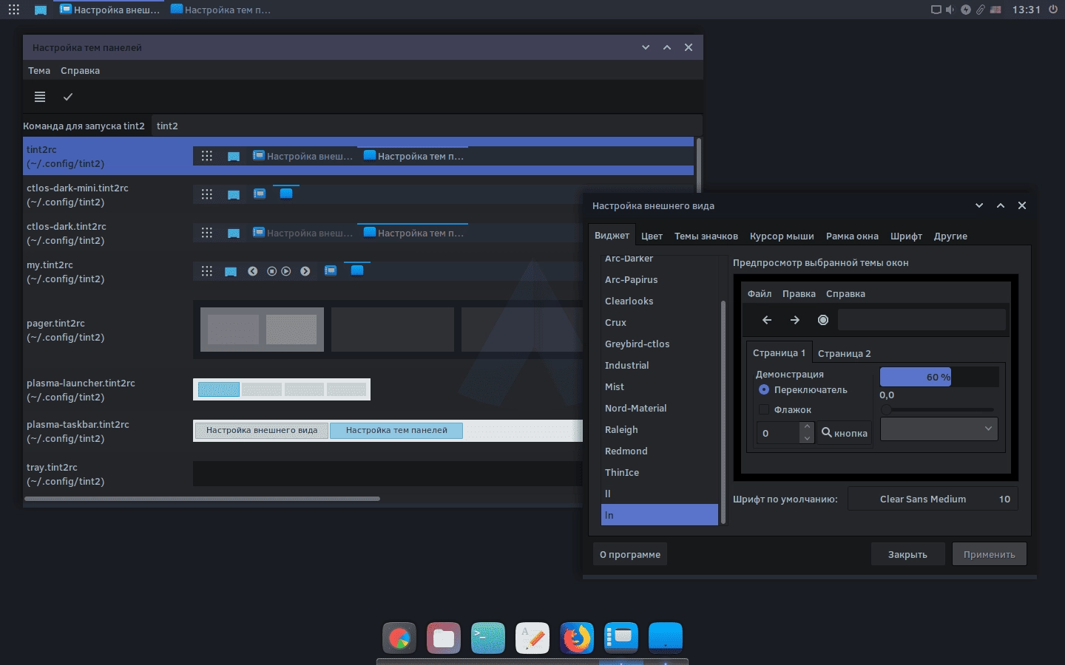Switch to the Рамка окна tab
Screen dimensions: 1065x665
[x=852, y=236]
